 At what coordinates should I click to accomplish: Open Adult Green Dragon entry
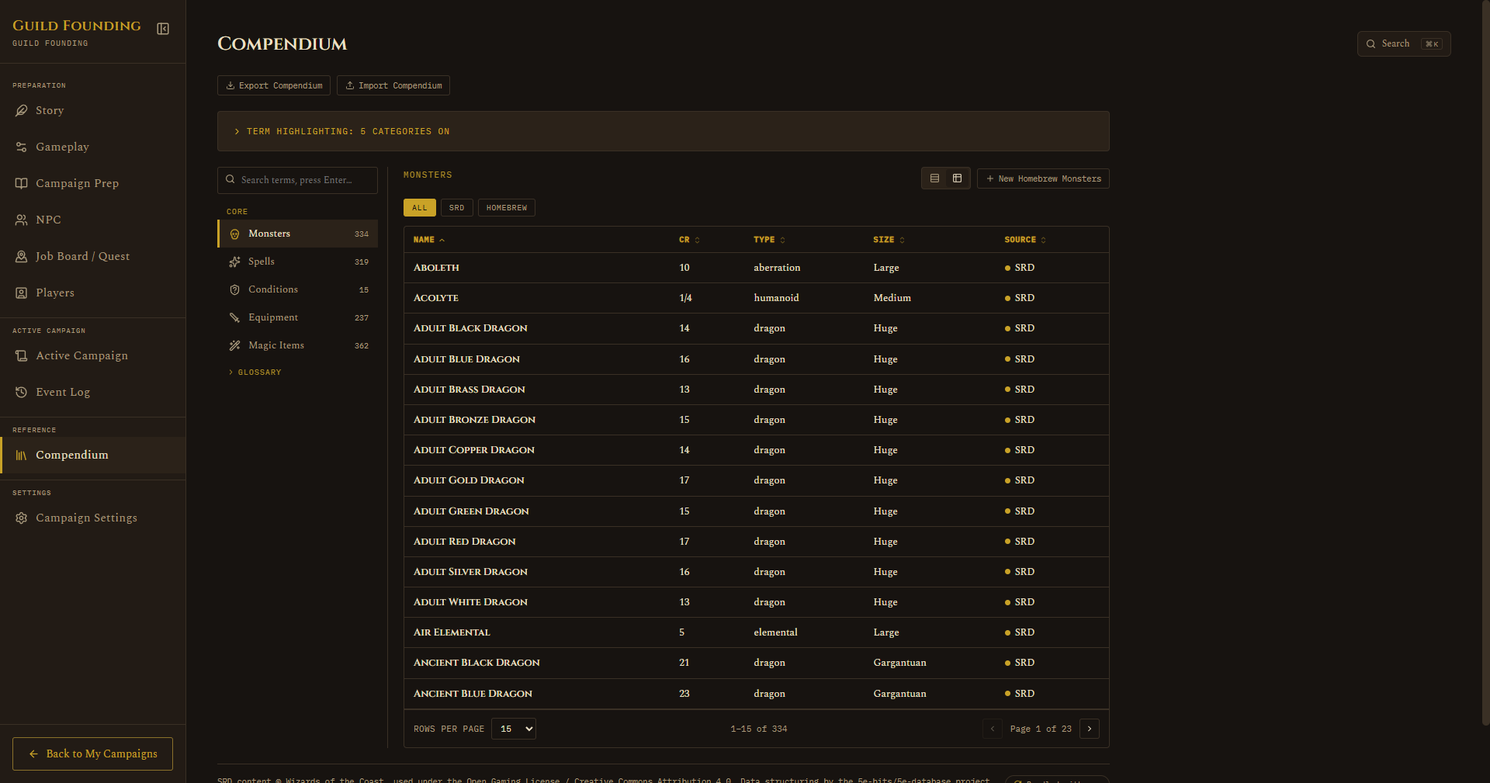(757, 511)
